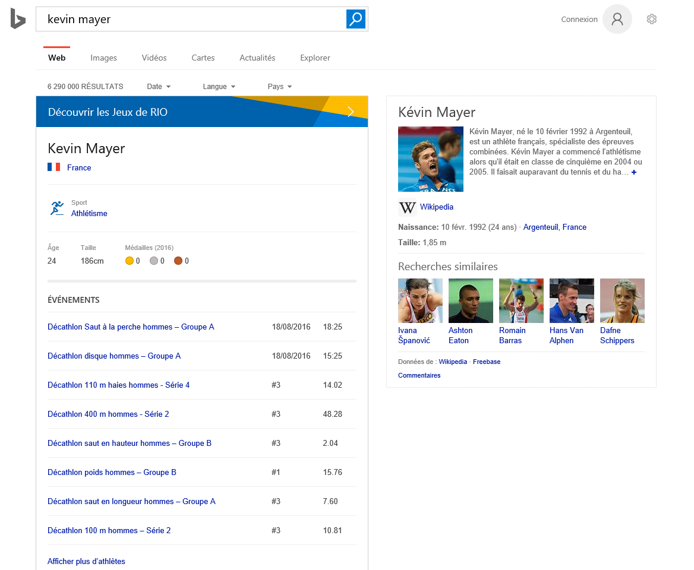Screen dimensions: 694x570
Task: Open Décathlon Saut à la perche hommes link
Action: click(131, 327)
